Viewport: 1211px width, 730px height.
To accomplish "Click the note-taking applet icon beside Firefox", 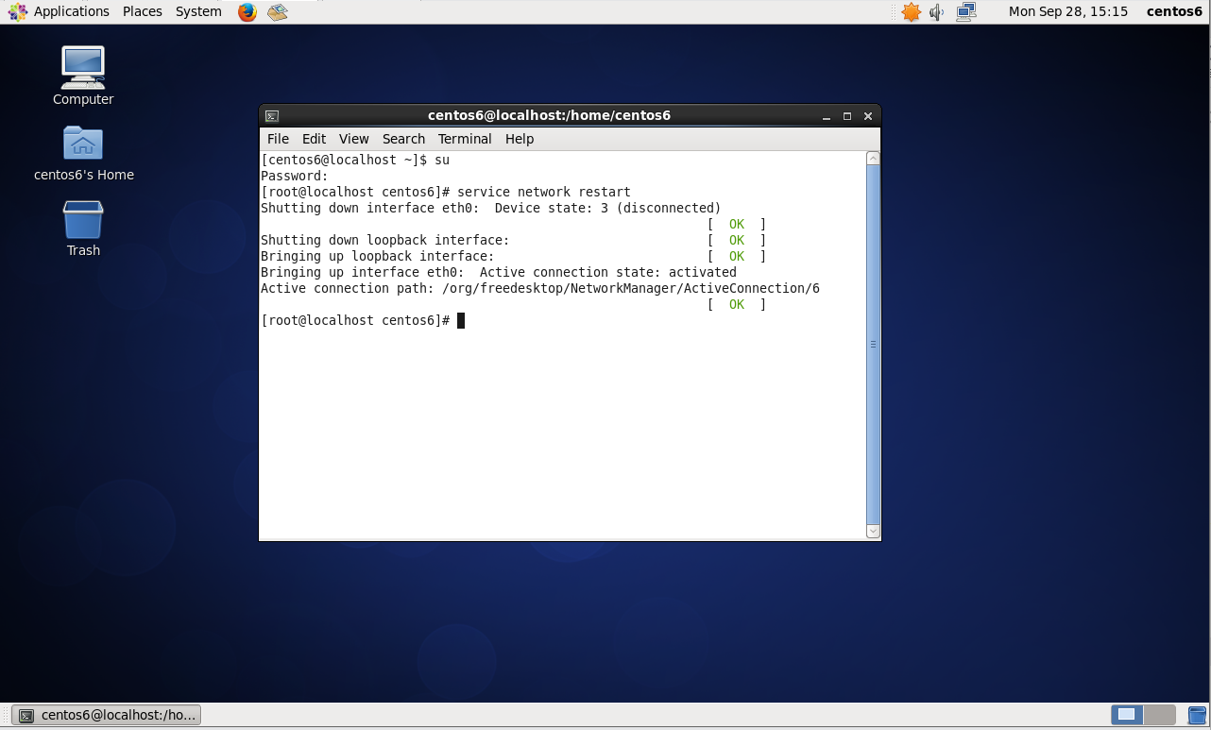I will point(277,12).
